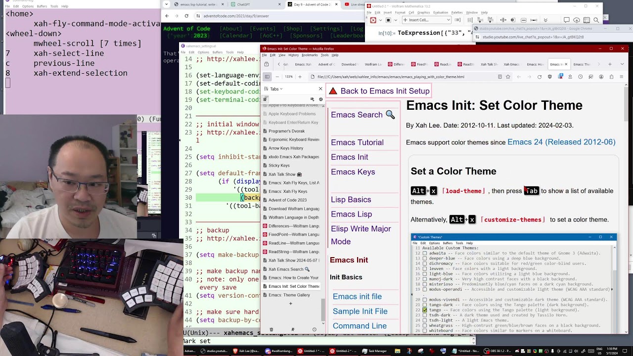
Task: Open the Sample Init File link
Action: point(360,311)
